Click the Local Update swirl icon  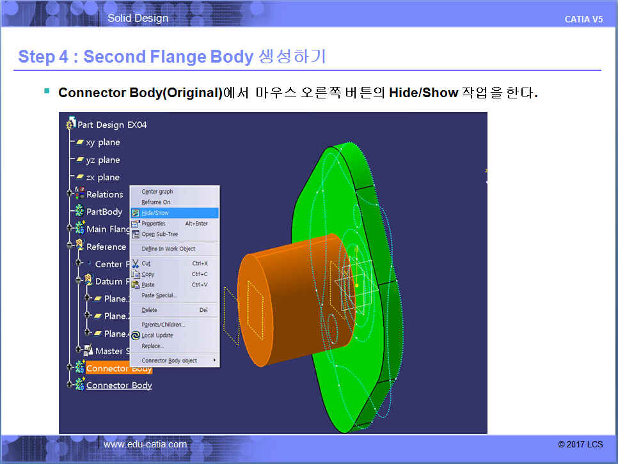(x=136, y=336)
